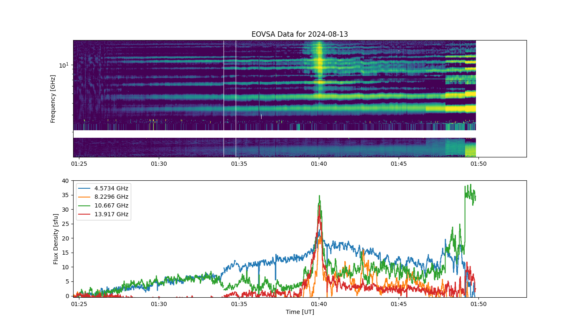
Task: Click the 35 tick on flux axis
Action: 65,195
